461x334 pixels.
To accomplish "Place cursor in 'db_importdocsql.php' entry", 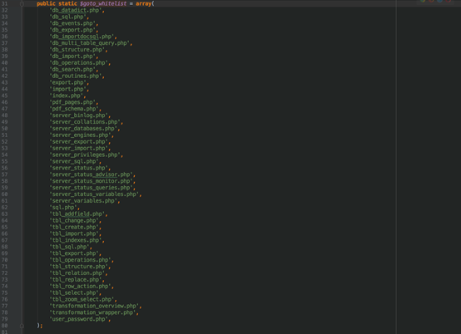I will [x=82, y=37].
